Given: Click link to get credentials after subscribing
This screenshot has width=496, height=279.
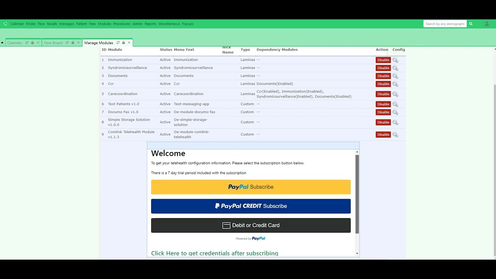Looking at the screenshot, I should (x=215, y=253).
